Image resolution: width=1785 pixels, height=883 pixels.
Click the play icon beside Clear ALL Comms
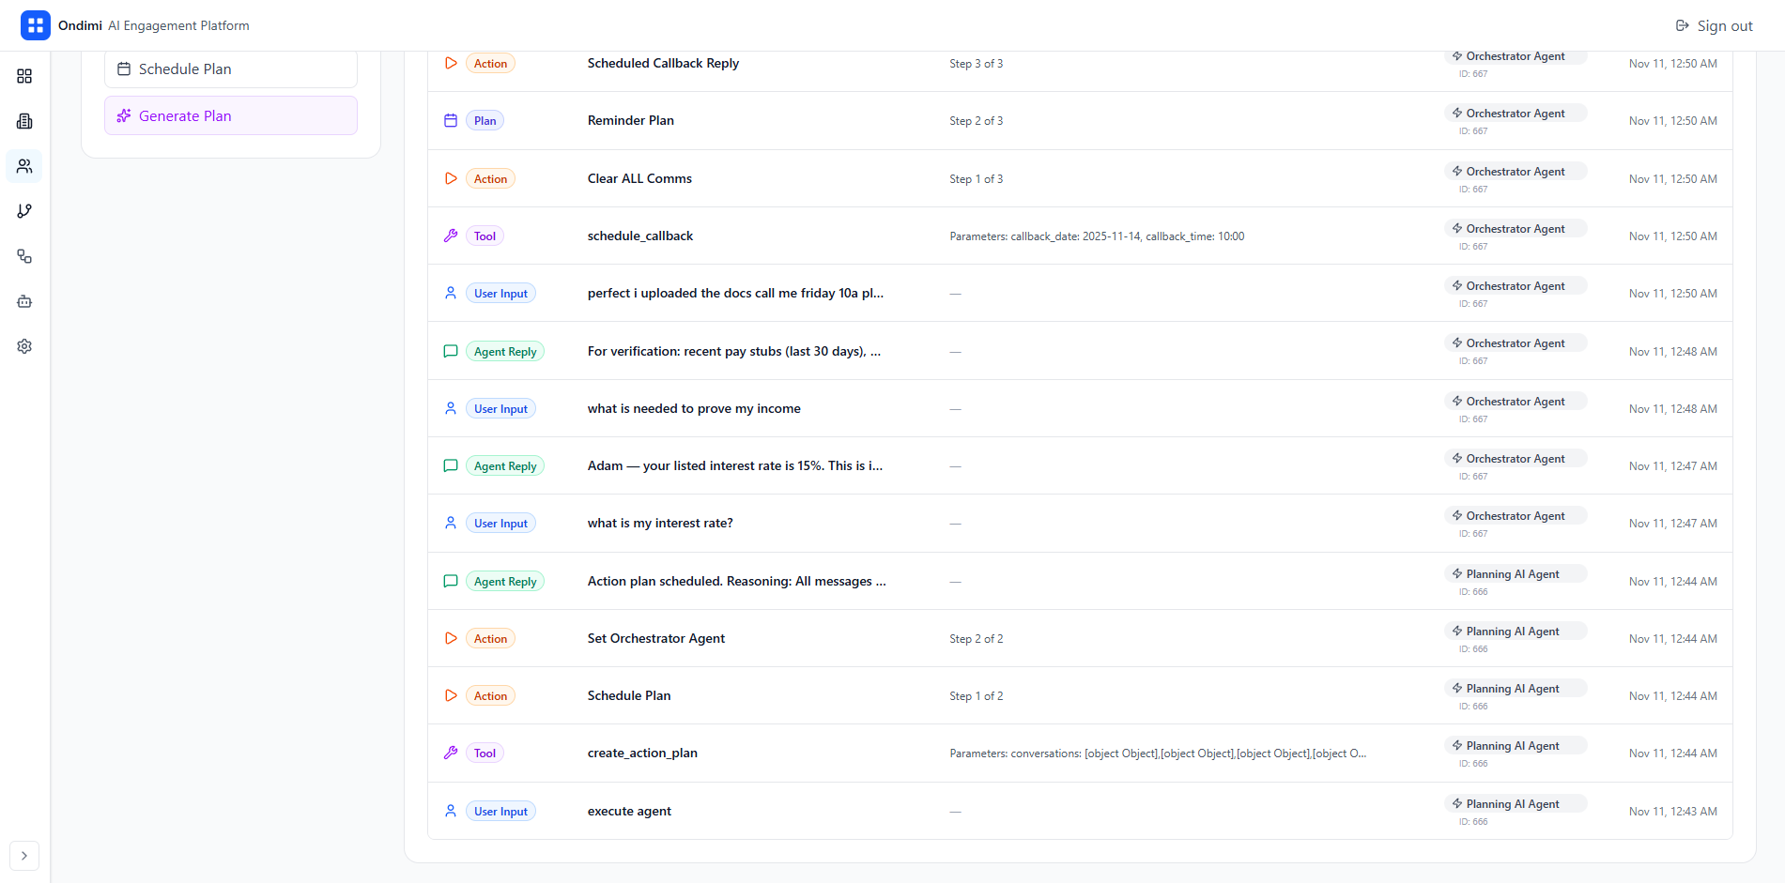pyautogui.click(x=451, y=178)
